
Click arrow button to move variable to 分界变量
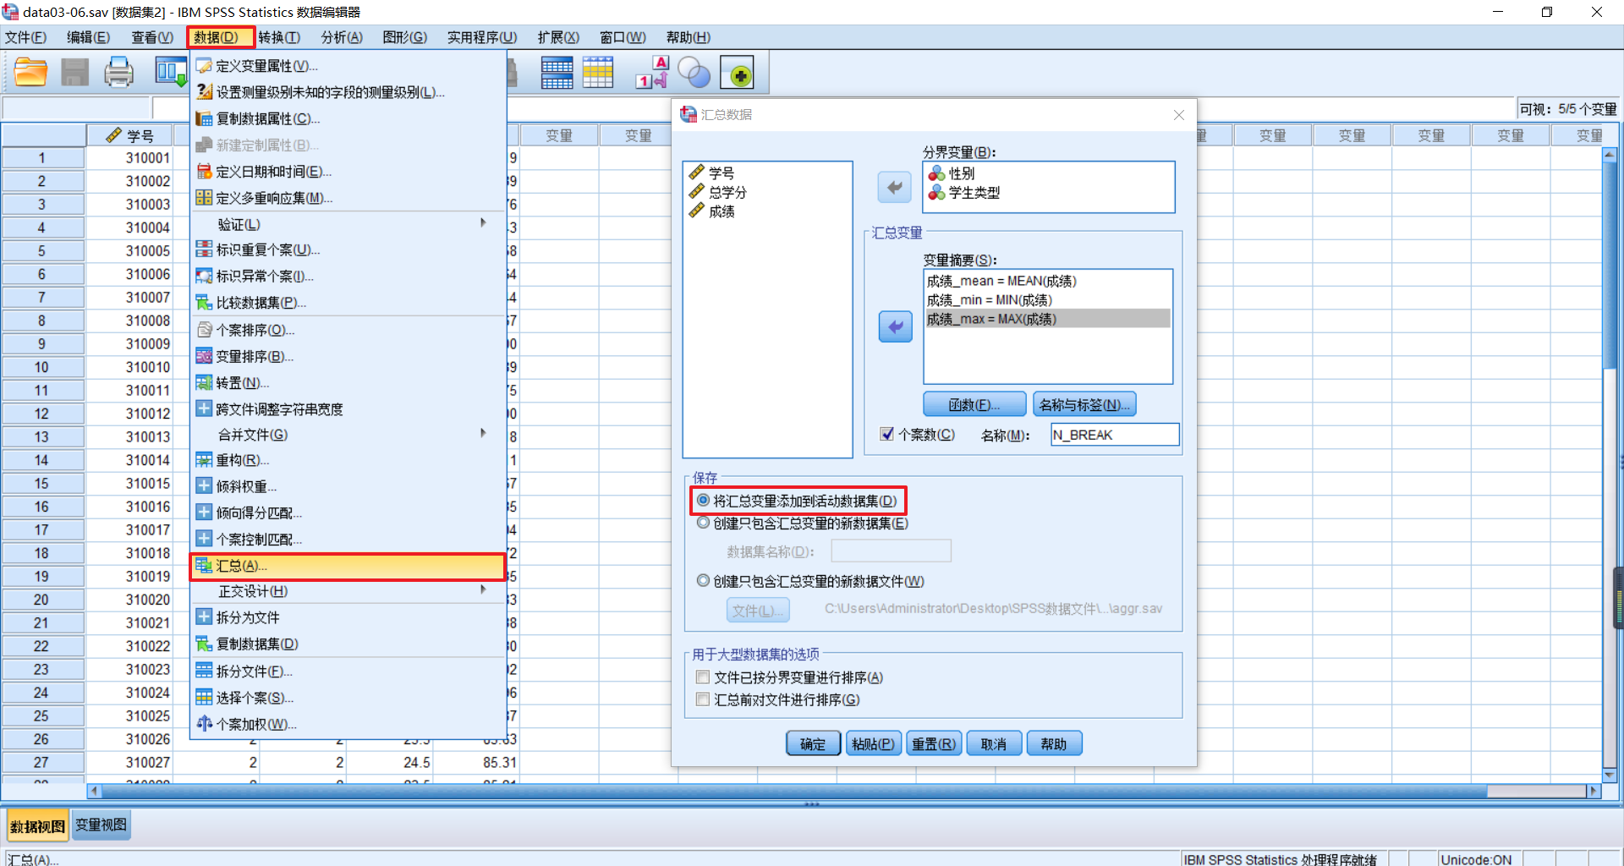point(895,187)
